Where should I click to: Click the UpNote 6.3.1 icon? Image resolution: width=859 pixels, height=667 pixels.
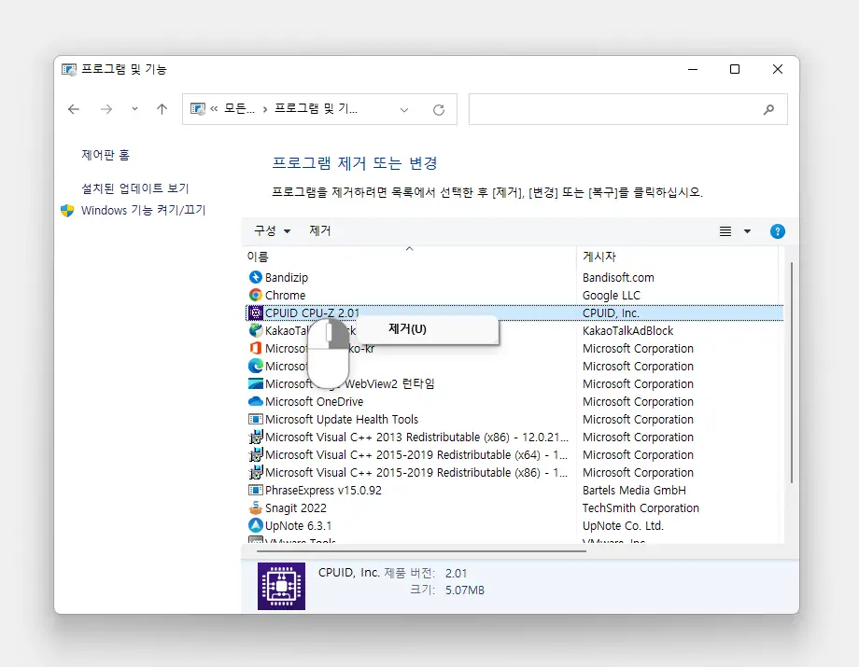(x=256, y=526)
